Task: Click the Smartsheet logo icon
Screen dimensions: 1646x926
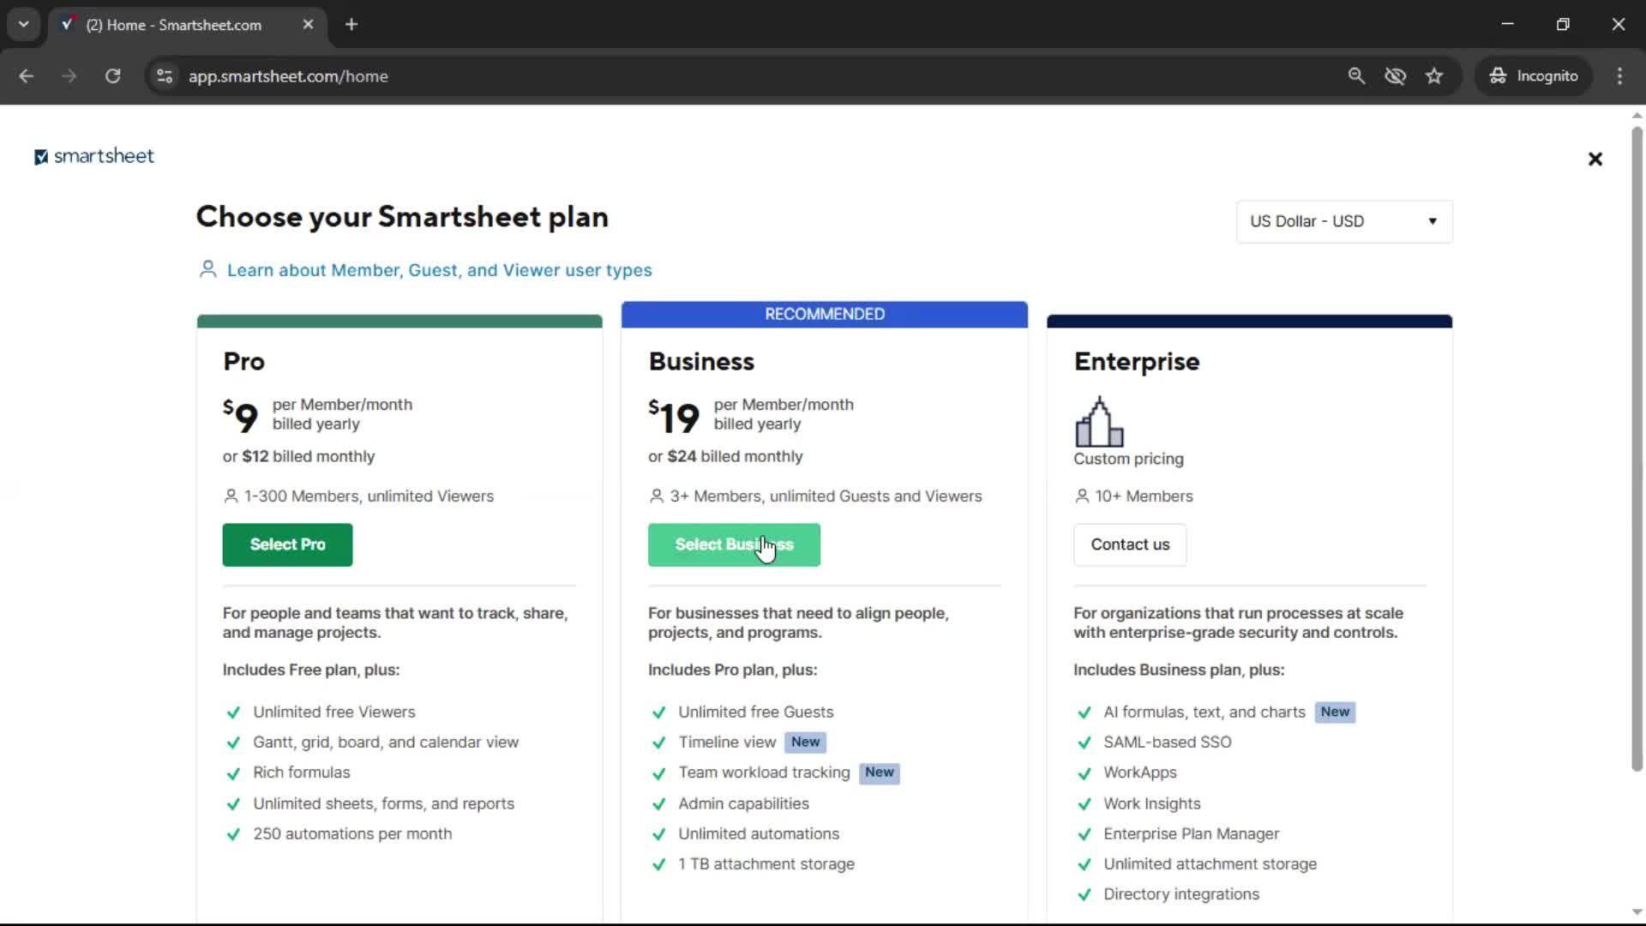Action: click(x=40, y=156)
